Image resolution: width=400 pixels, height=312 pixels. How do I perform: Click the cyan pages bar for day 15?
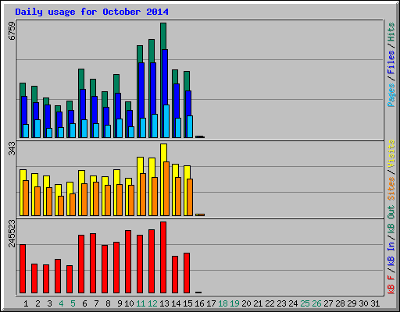tap(190, 126)
